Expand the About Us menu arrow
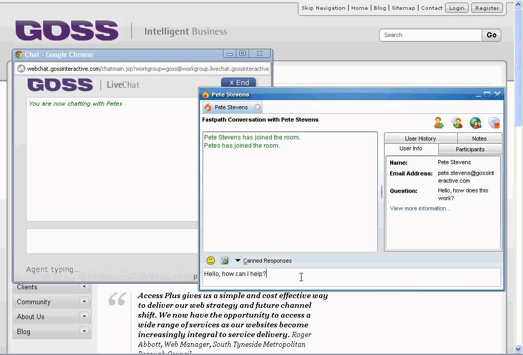Viewport: 523px width, 355px height. (85, 316)
